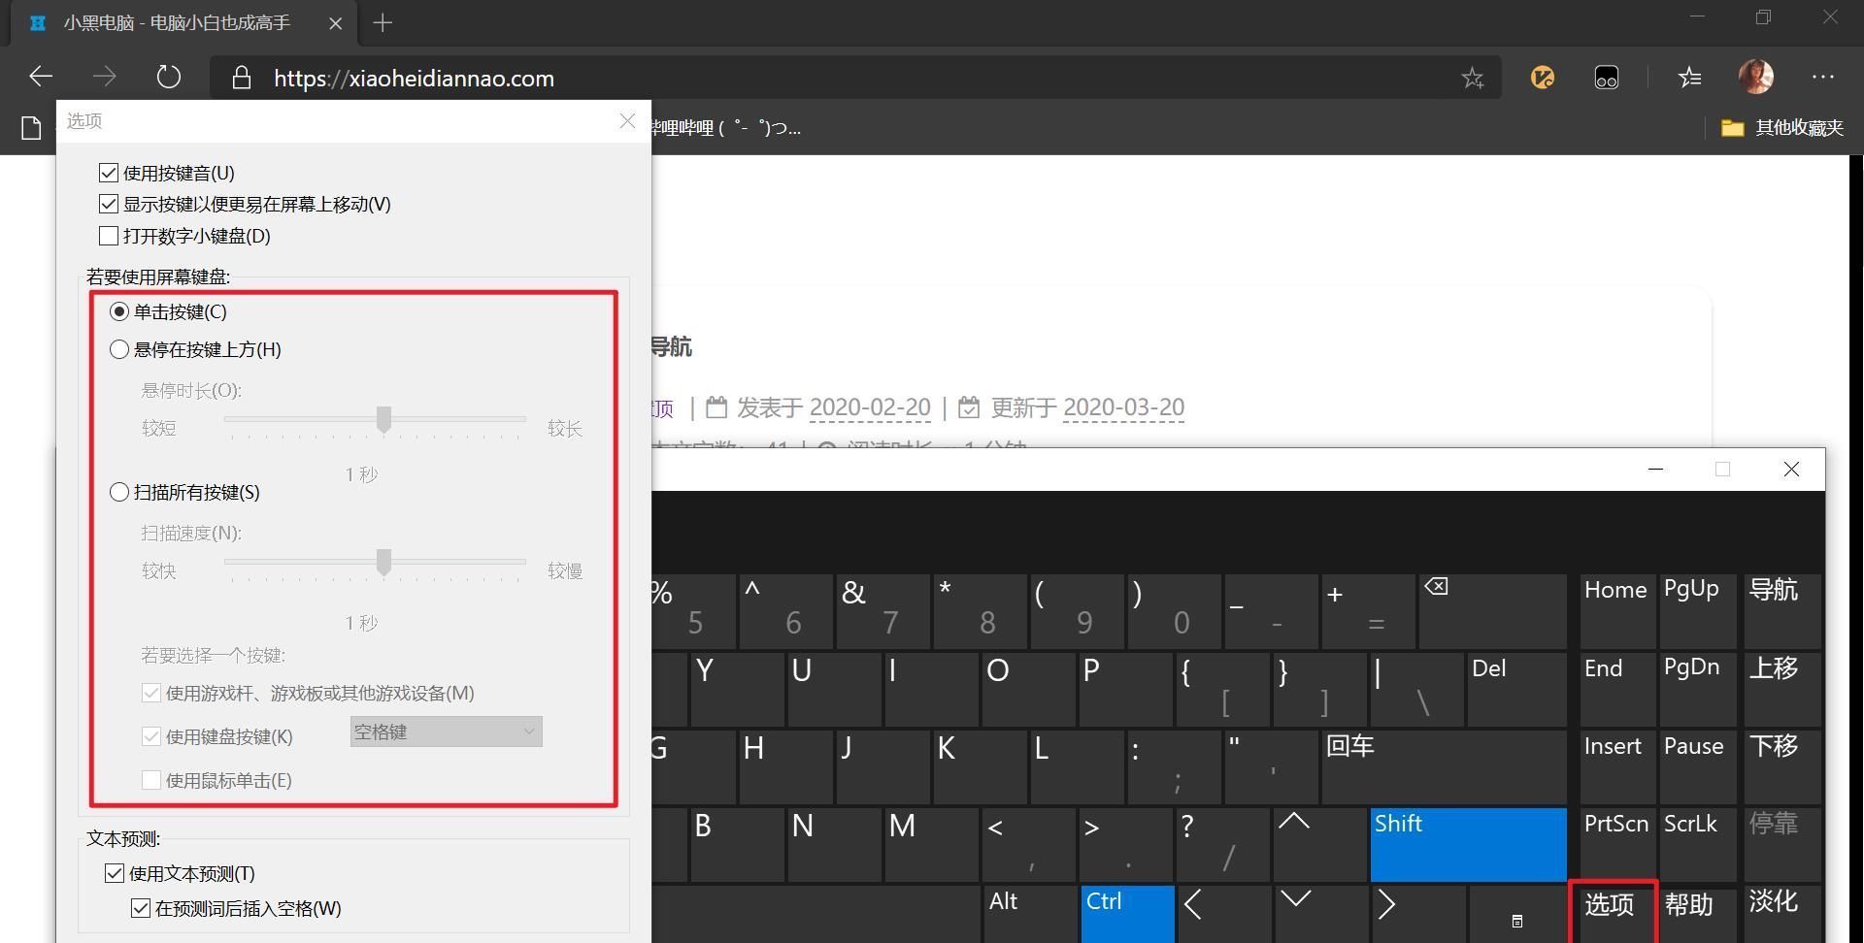Click the blue Shift key
This screenshot has width=1864, height=943.
pyautogui.click(x=1468, y=844)
